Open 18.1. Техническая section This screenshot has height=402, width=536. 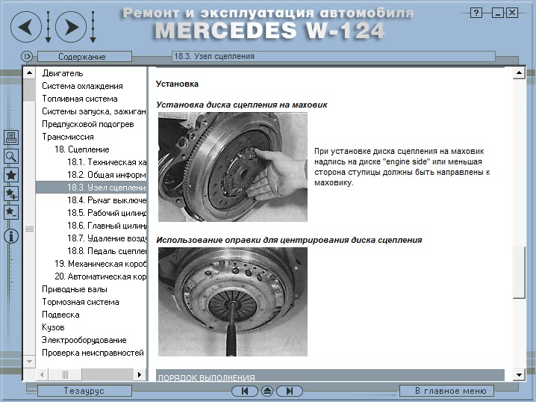(107, 162)
